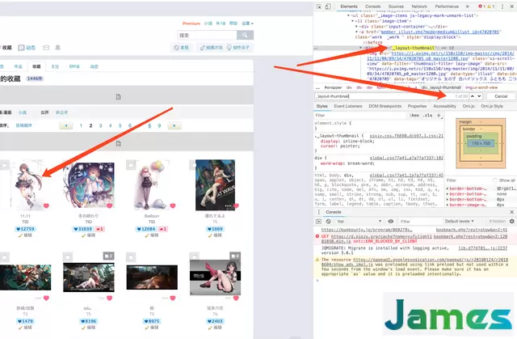Go to bookmarks page 3
The image size is (517, 339).
point(100,125)
